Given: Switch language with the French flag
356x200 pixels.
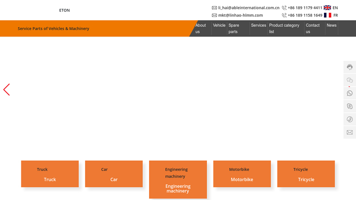Looking at the screenshot, I should click(x=328, y=15).
